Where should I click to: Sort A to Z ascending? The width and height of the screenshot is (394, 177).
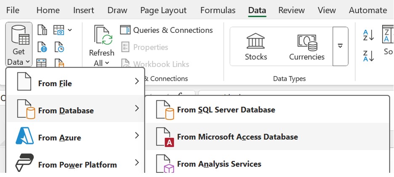pos(369,35)
